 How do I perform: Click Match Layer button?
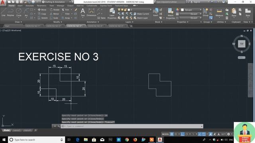click(141, 18)
